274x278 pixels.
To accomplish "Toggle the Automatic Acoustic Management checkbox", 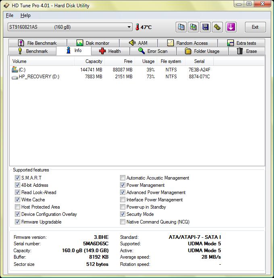I will [x=122, y=178].
